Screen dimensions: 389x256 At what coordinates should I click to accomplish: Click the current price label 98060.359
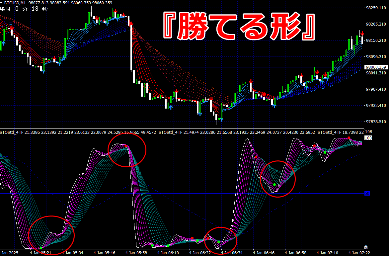pos(376,67)
